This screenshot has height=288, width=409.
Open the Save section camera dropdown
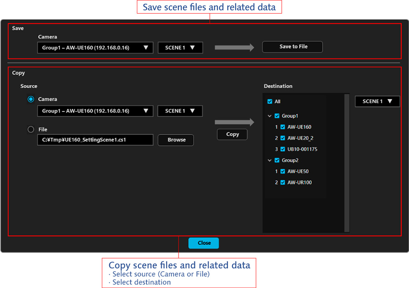(x=95, y=48)
